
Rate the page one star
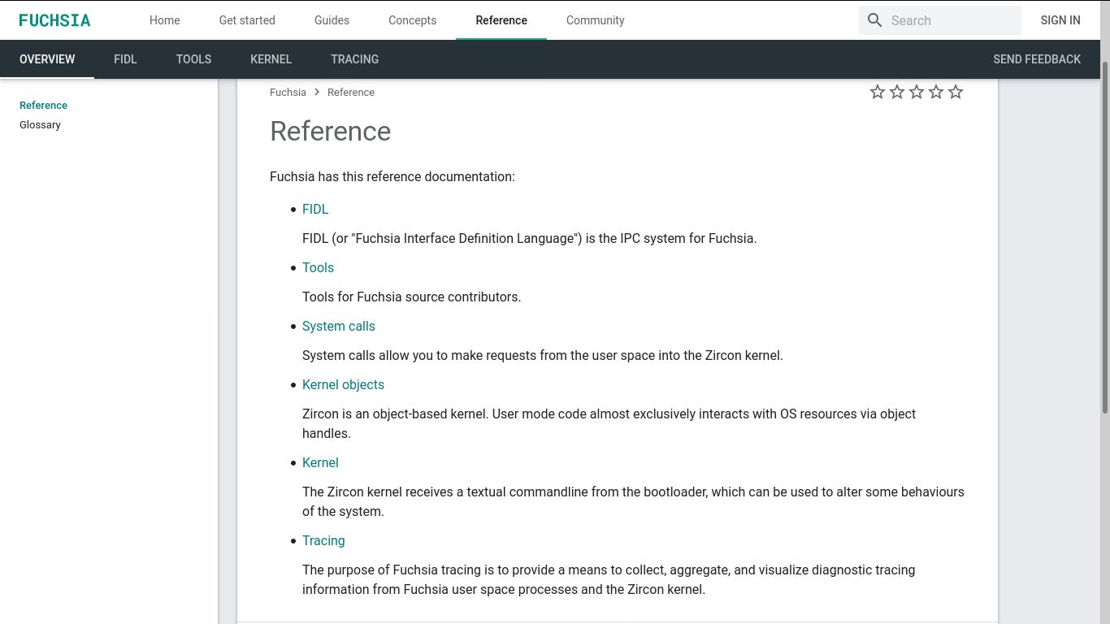point(878,92)
